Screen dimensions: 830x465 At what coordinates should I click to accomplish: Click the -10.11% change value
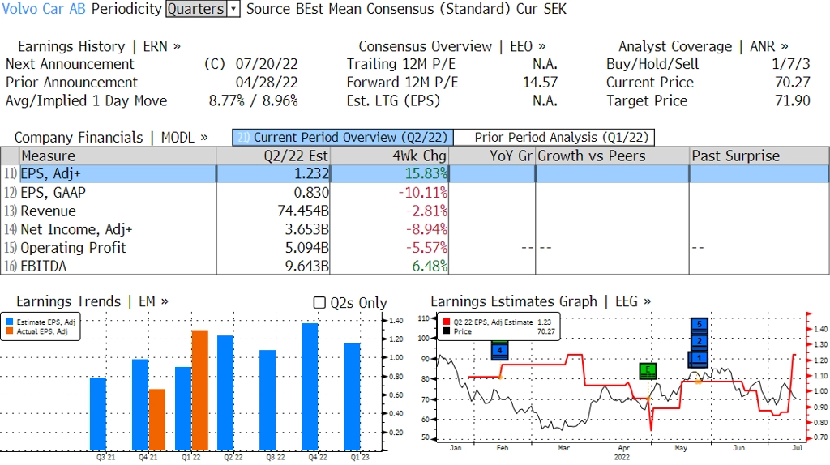click(x=422, y=192)
